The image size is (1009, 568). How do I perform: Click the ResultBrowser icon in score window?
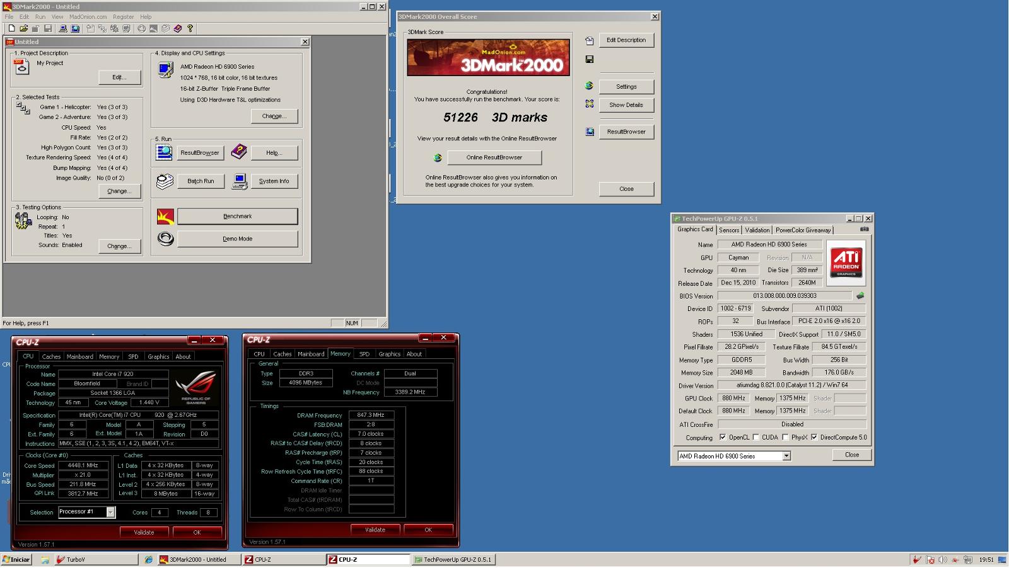(x=590, y=132)
